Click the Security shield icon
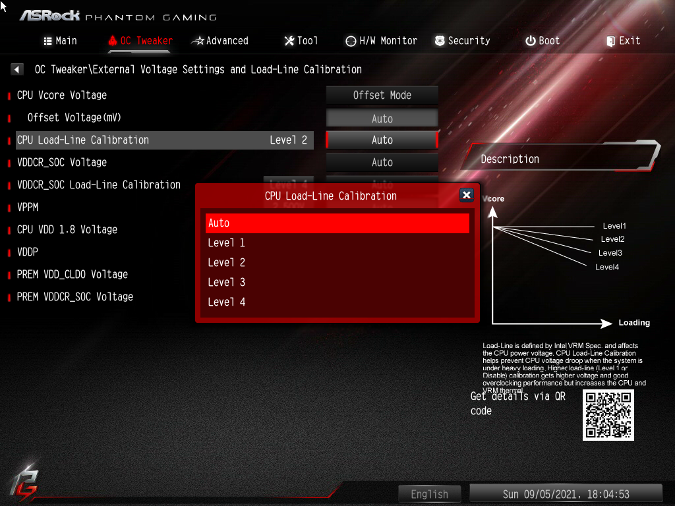 point(440,41)
